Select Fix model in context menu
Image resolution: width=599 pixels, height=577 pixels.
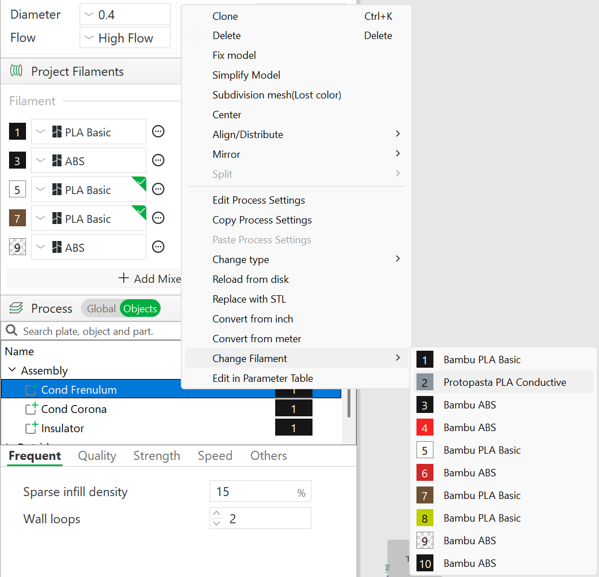(298, 55)
